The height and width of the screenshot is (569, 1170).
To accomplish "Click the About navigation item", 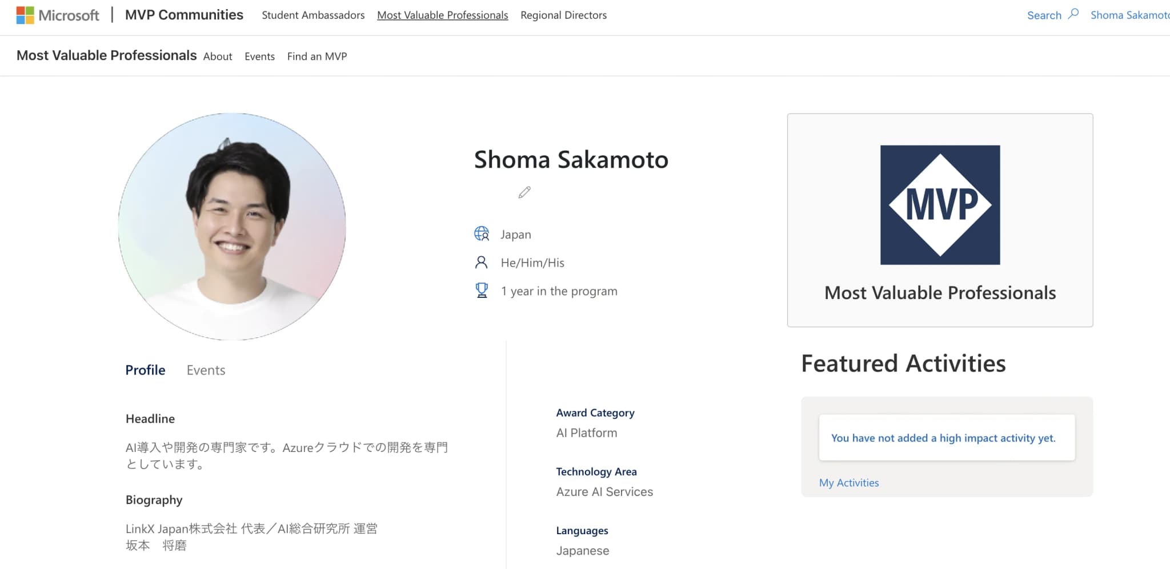I will (217, 56).
